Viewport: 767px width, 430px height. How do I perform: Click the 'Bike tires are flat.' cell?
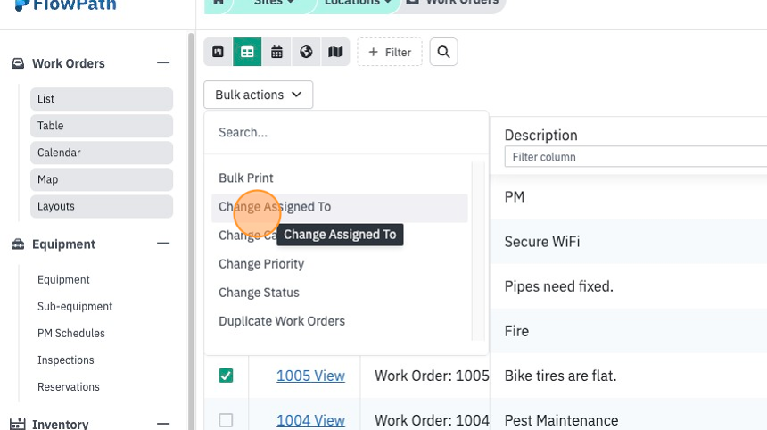[628, 376]
